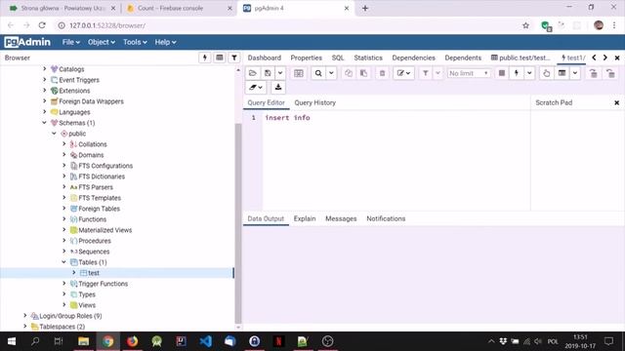Switch to the Dashboard tab
Screen dimensions: 625x351
(265, 58)
